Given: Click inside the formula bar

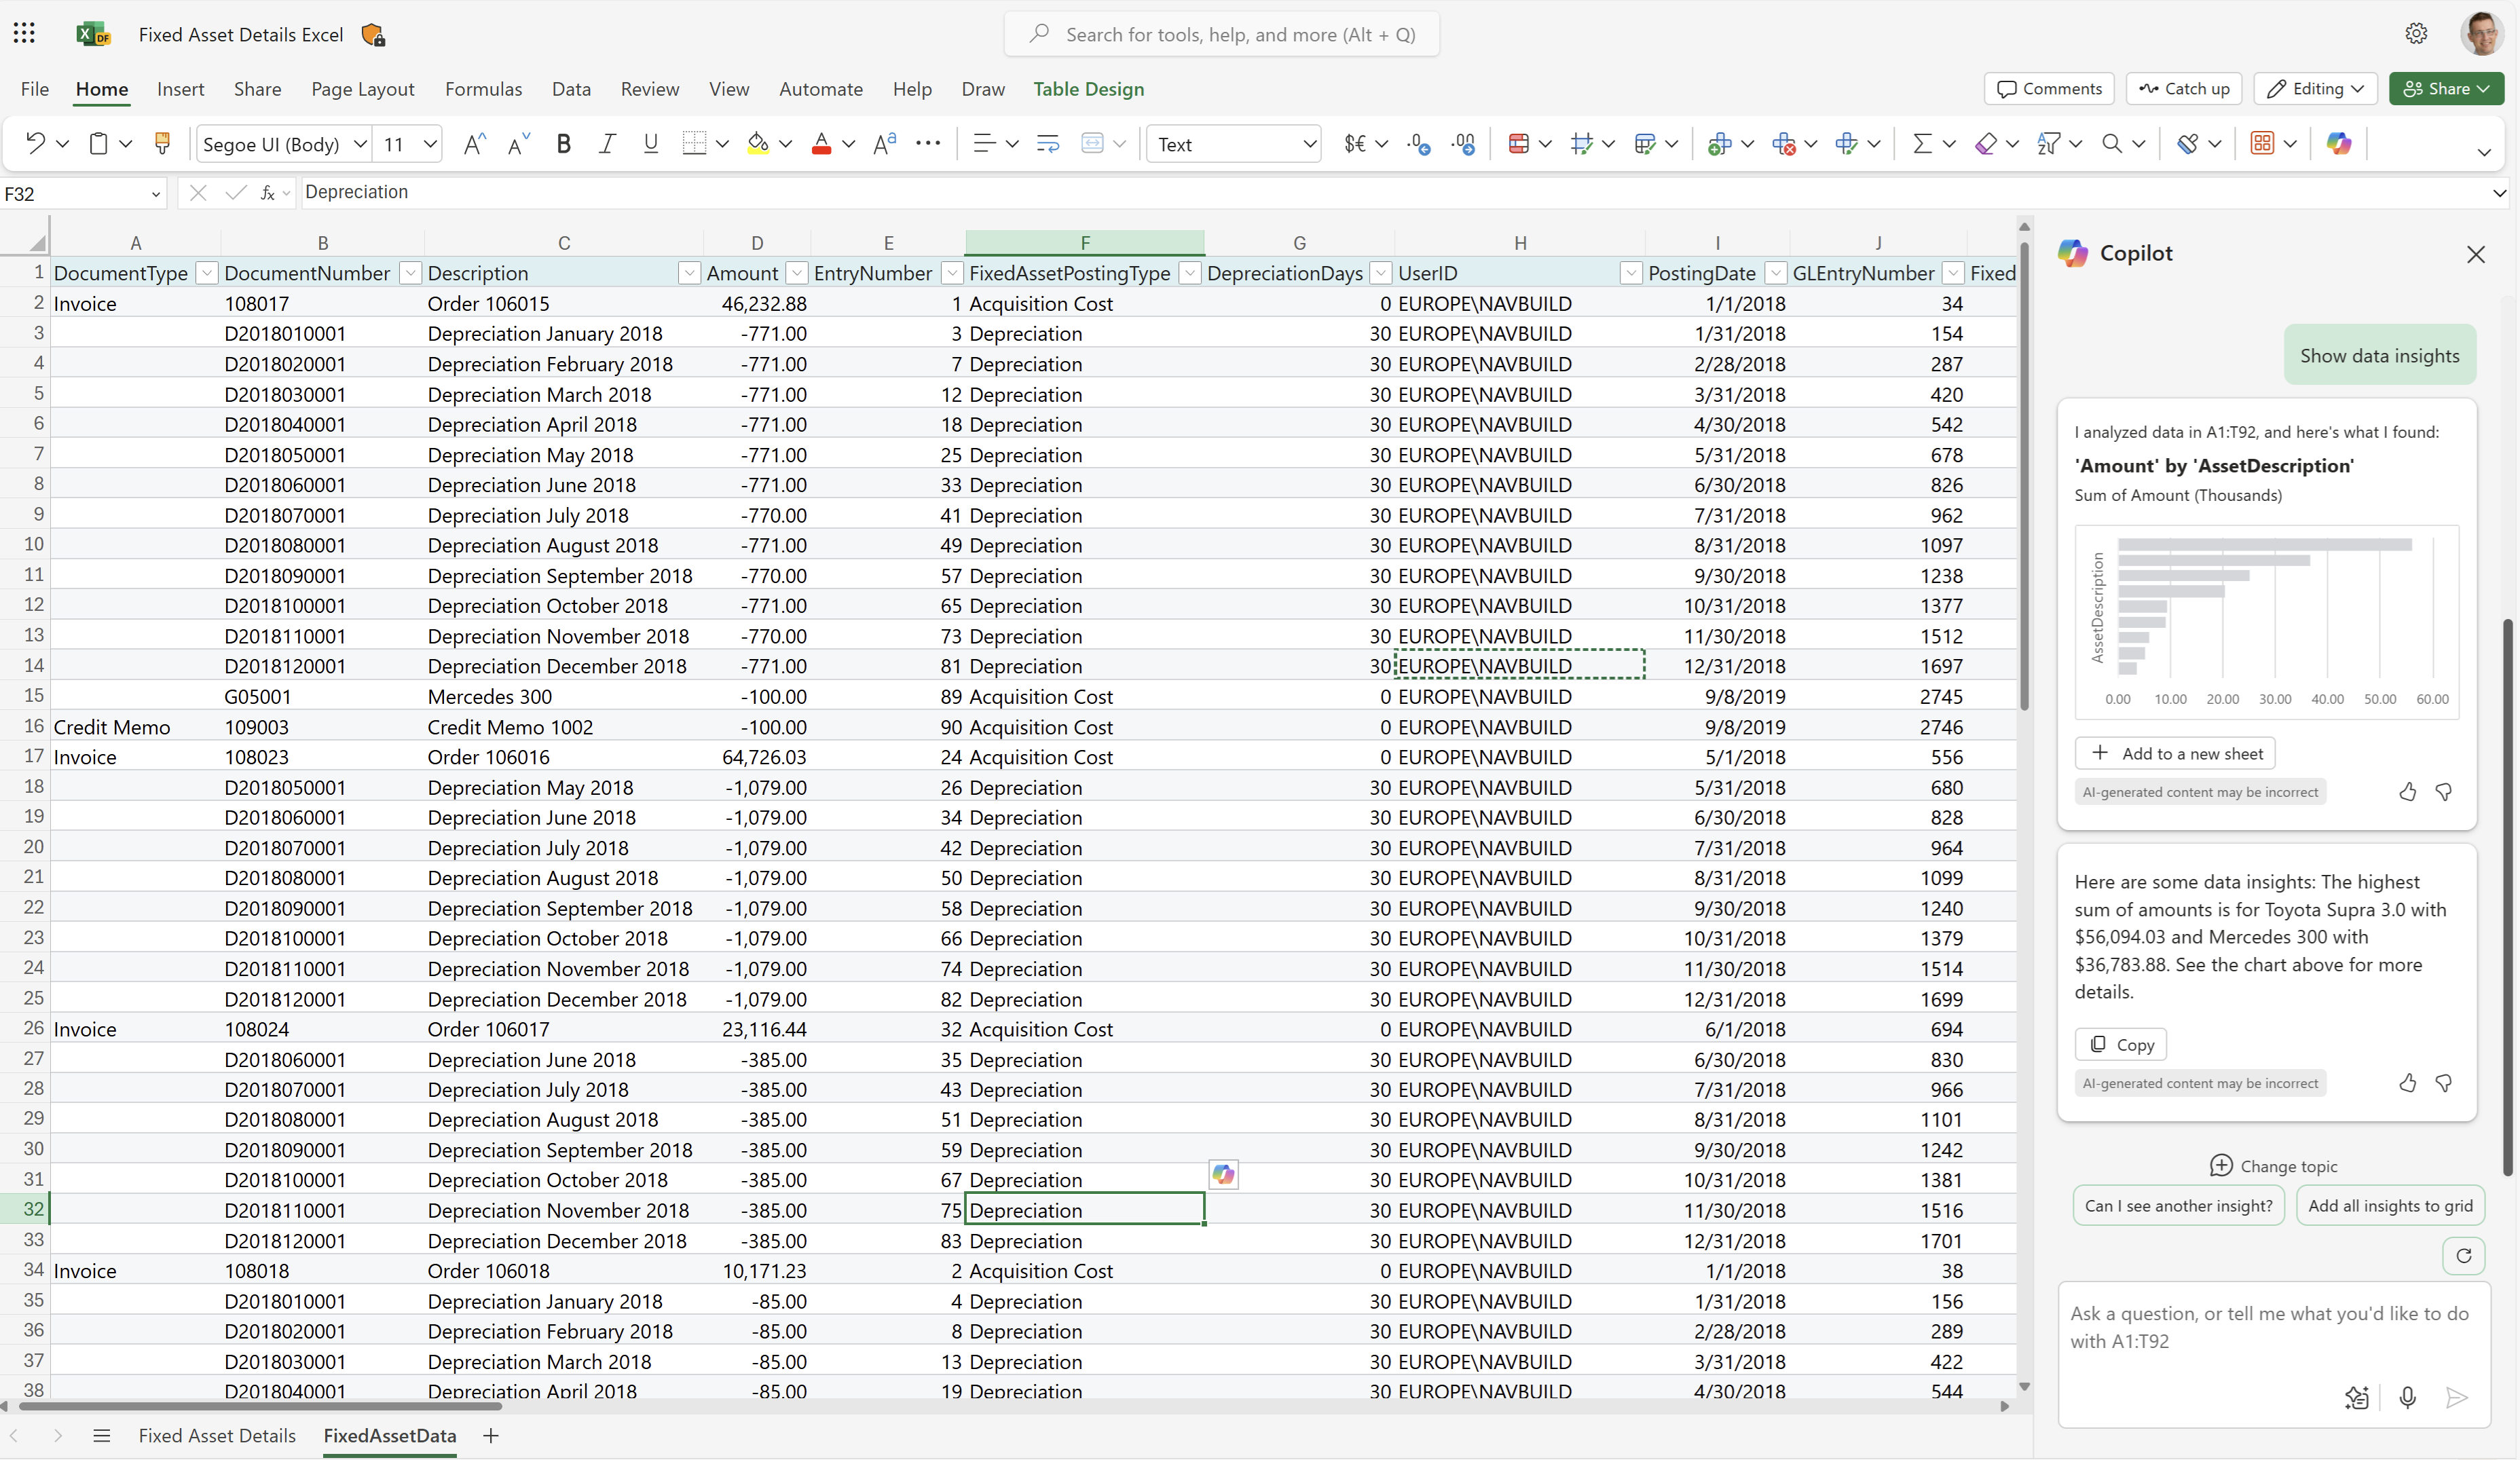Looking at the screenshot, I should tap(800, 192).
